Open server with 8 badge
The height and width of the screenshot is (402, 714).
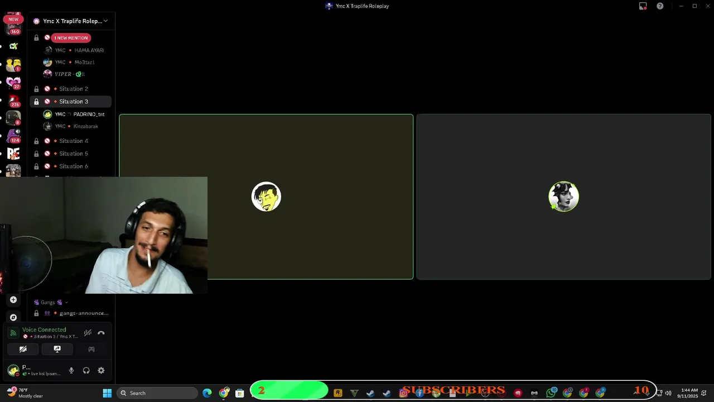click(13, 118)
